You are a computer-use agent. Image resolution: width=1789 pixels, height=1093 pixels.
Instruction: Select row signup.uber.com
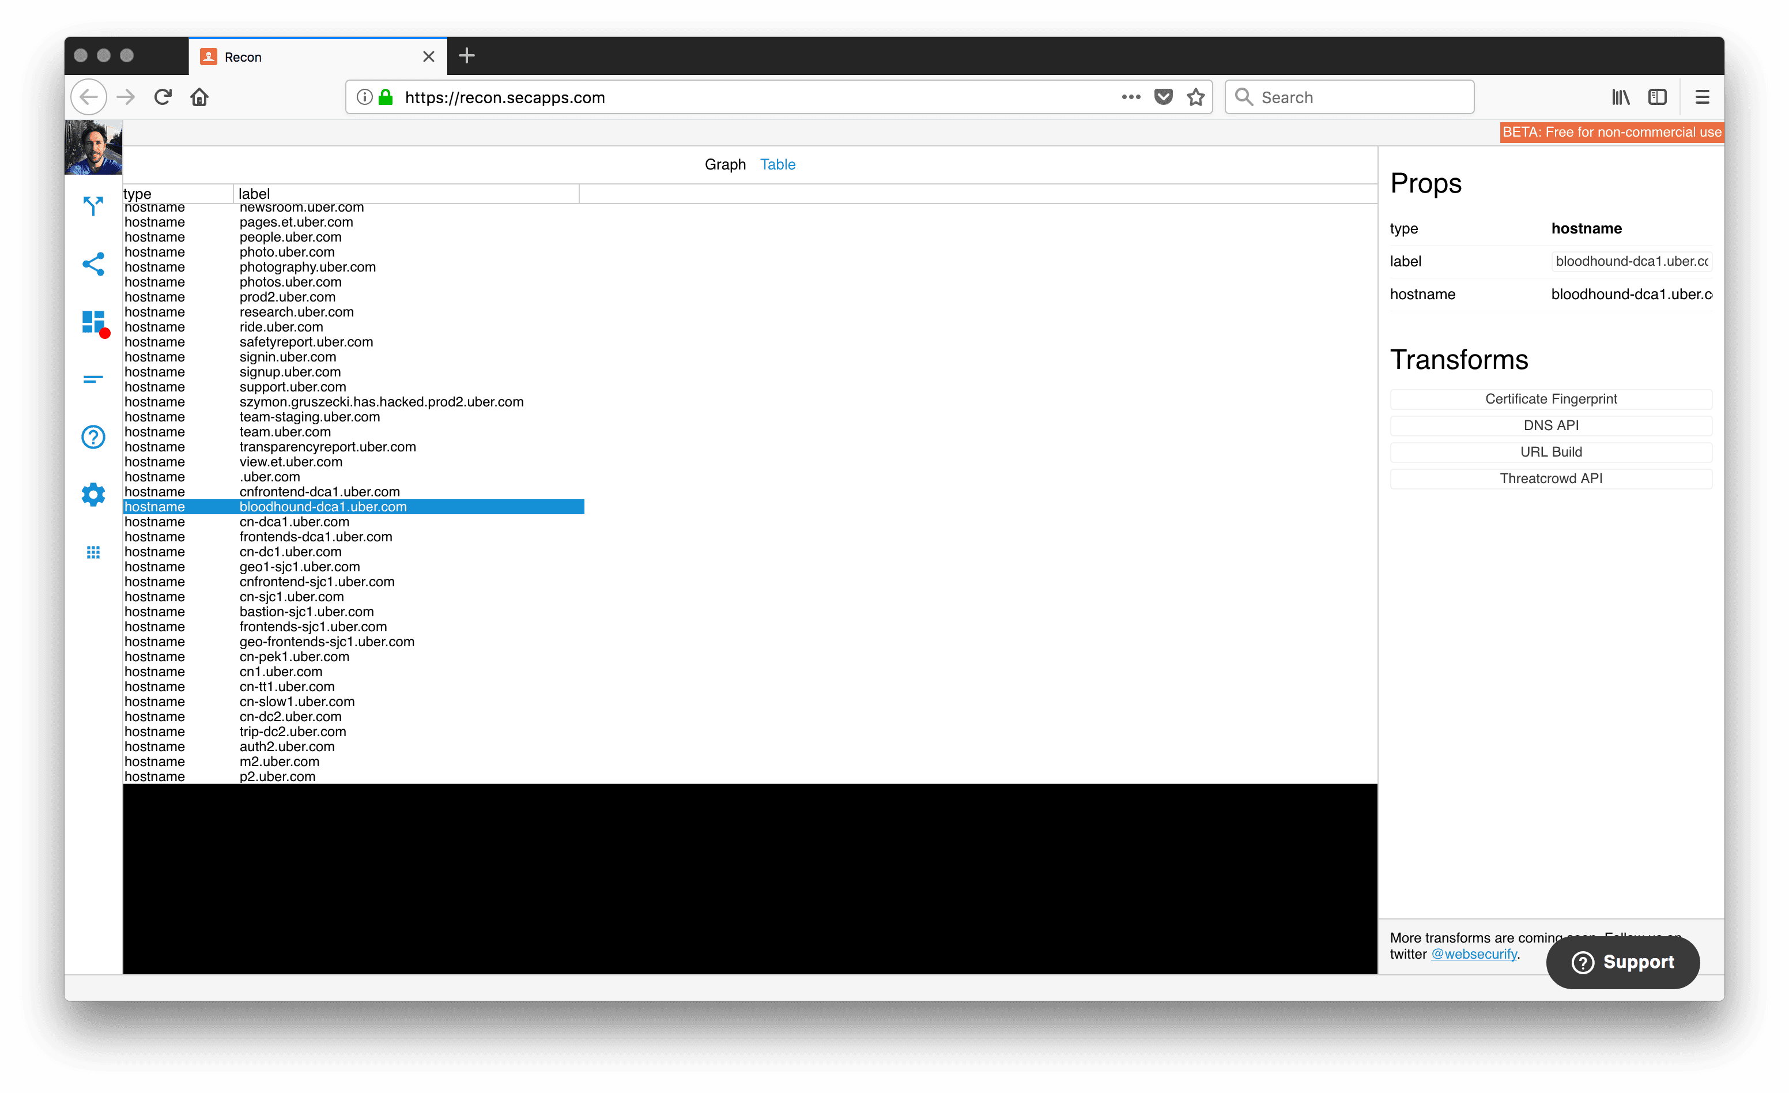tap(353, 372)
